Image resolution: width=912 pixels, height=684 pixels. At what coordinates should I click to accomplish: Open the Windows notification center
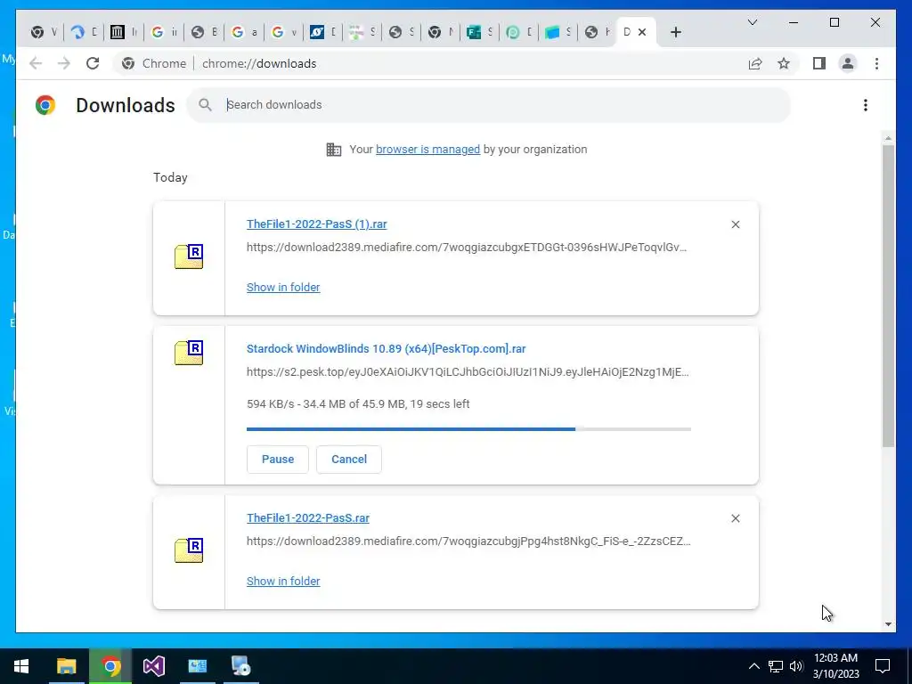[883, 666]
